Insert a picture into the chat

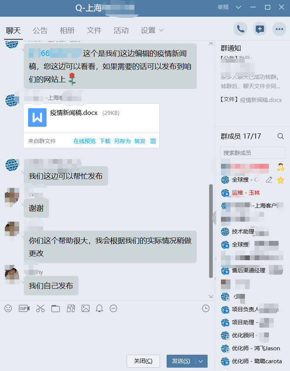coord(85,308)
